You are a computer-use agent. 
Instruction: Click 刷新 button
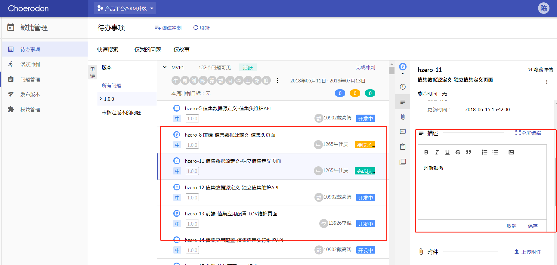(201, 28)
